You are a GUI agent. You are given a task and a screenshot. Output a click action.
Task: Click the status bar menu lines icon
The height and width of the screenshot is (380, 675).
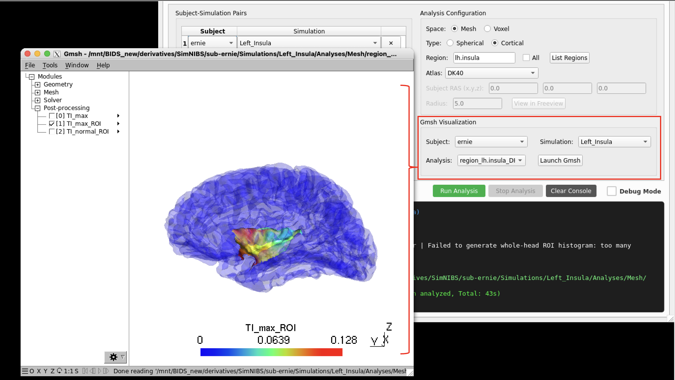tap(25, 371)
